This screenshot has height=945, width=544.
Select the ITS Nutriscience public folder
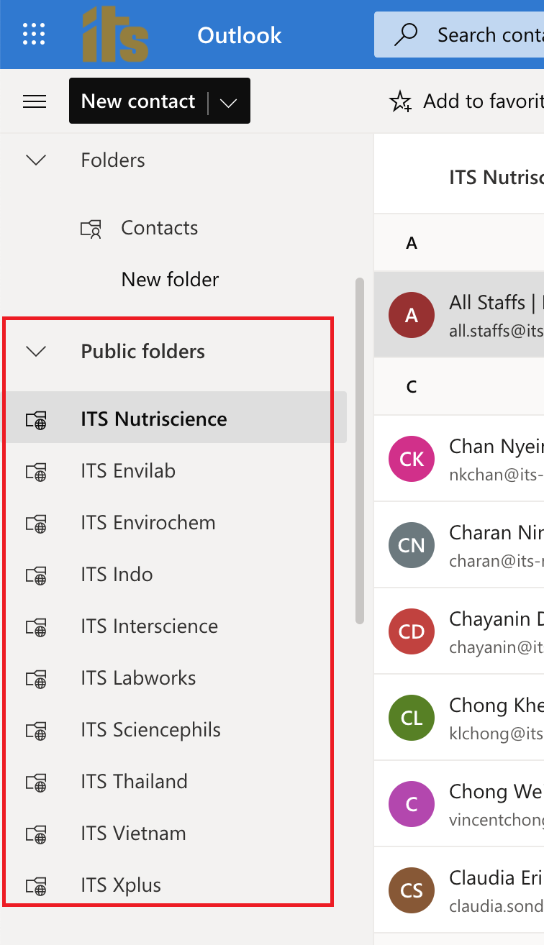click(153, 419)
